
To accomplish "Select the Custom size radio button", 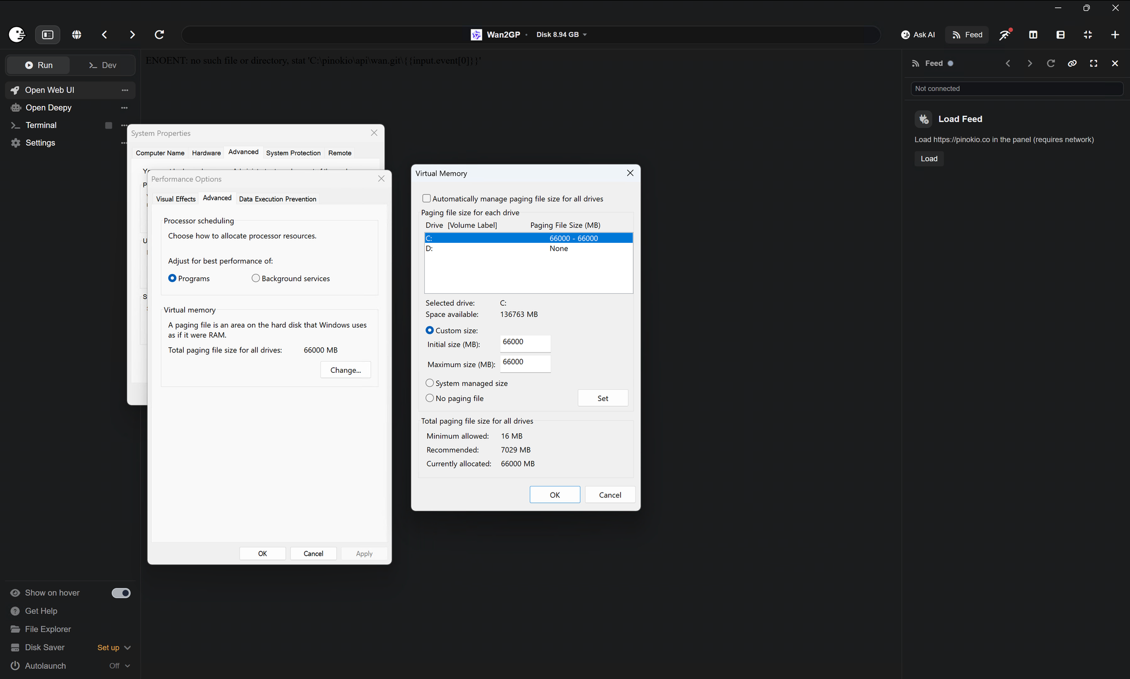I will [429, 330].
